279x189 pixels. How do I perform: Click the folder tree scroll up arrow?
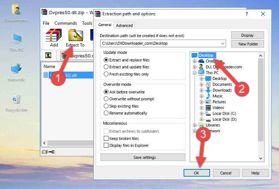[260, 56]
